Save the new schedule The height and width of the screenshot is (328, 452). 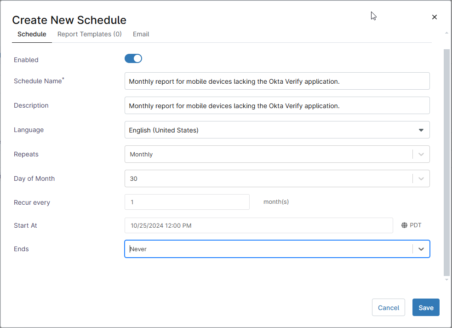tap(425, 307)
